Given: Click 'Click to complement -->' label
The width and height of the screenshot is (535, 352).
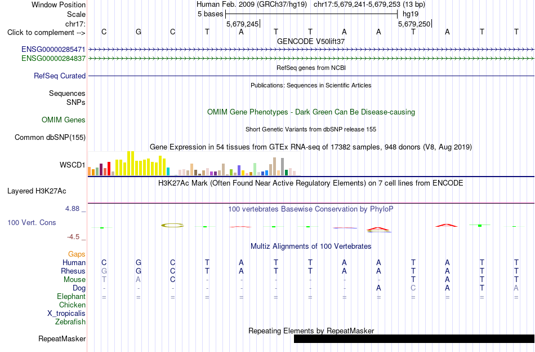Looking at the screenshot, I should 46,33.
